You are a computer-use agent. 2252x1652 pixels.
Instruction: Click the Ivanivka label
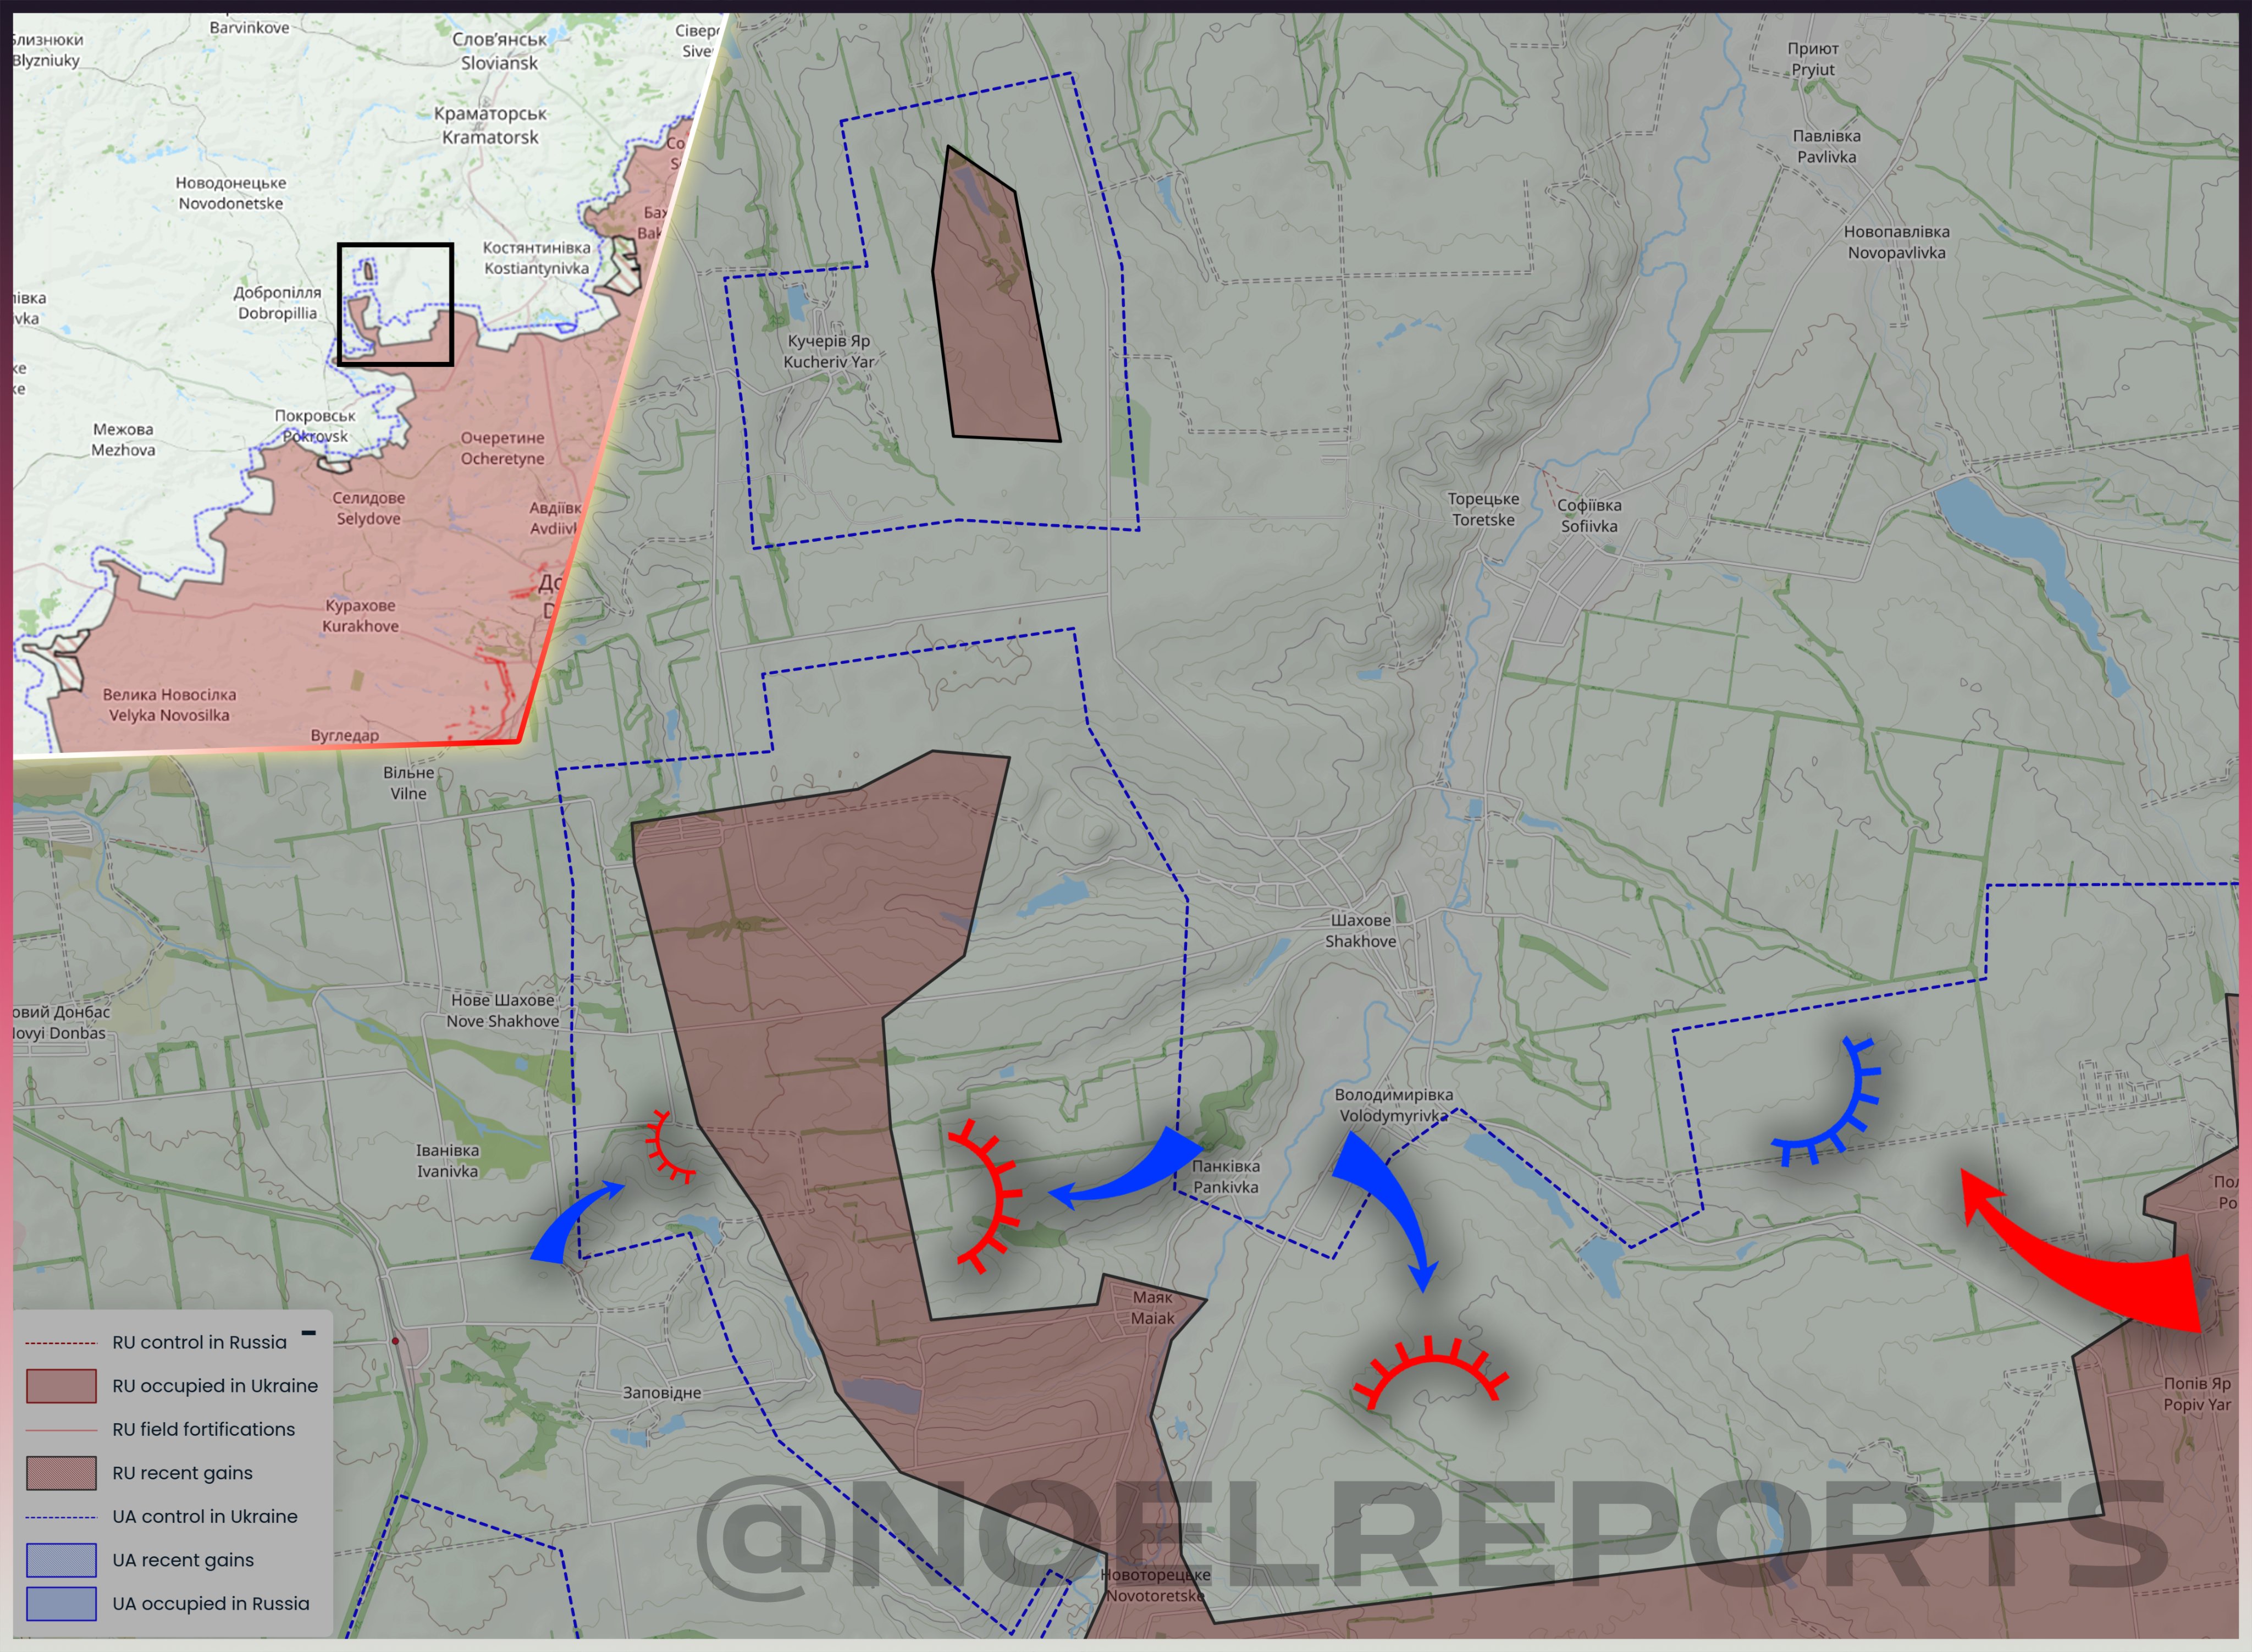(x=447, y=1161)
